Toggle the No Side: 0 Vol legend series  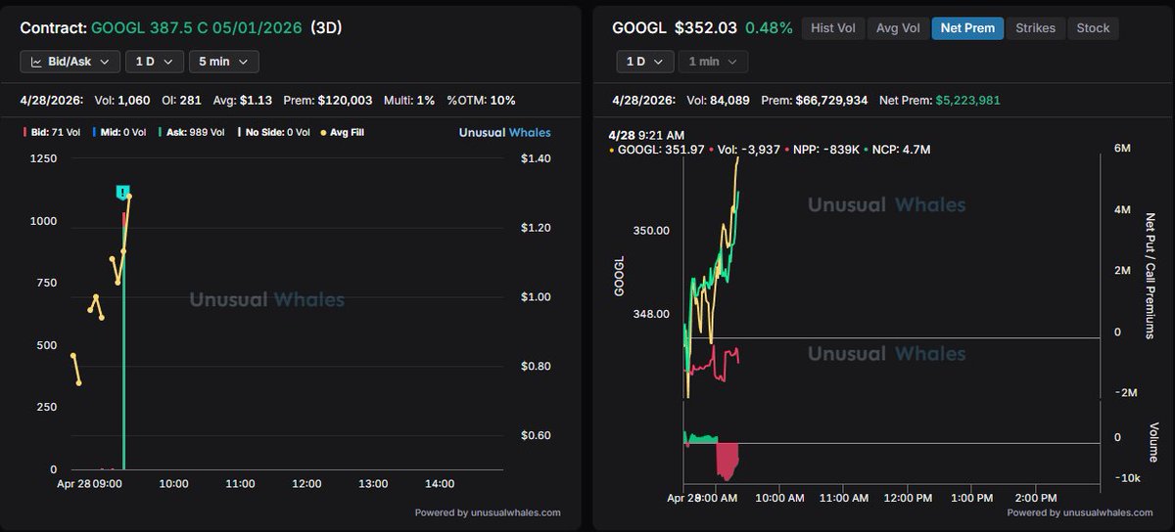coord(275,132)
